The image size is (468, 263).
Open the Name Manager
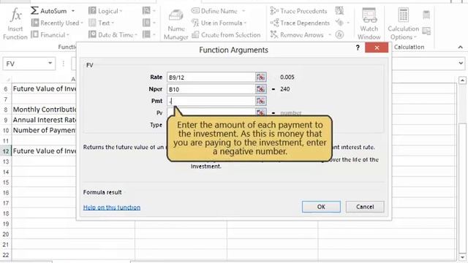(175, 25)
